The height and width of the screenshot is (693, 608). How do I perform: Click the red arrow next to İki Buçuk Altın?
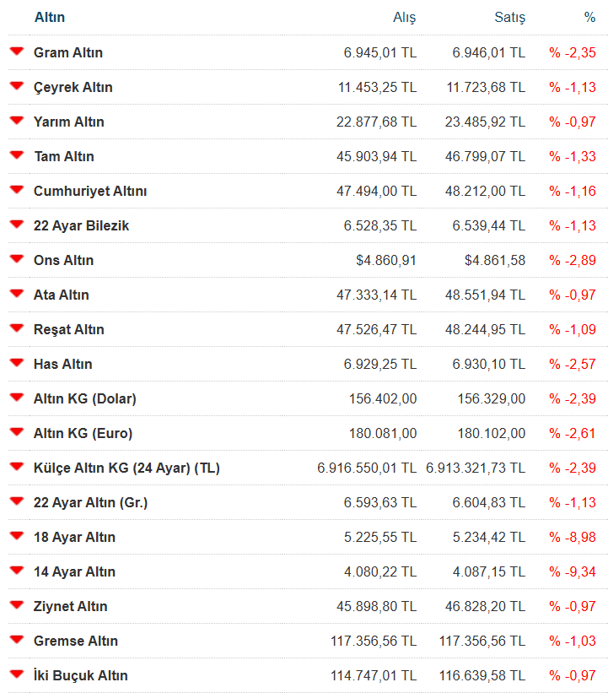click(16, 674)
